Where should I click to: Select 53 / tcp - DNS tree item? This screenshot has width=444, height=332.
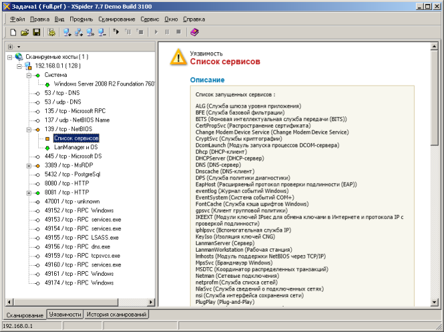point(62,93)
